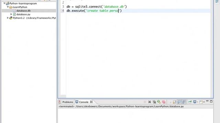
Task: Click the Remove Launch X icon in Console
Action: coord(150,102)
